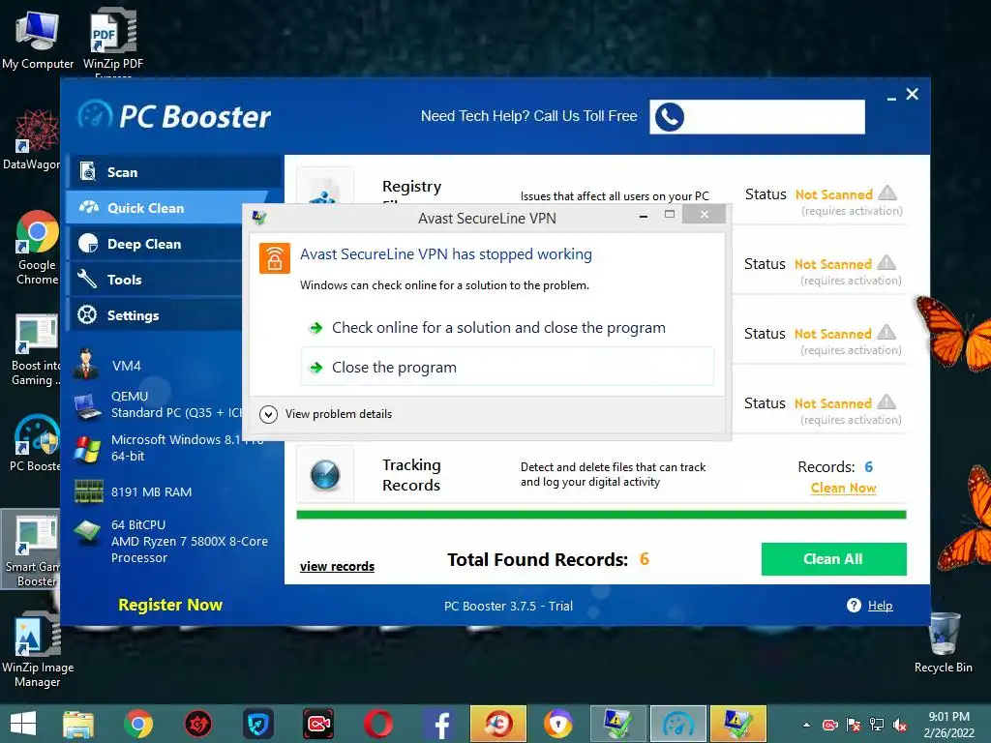Click the green Clean All button
991x743 pixels.
833,559
